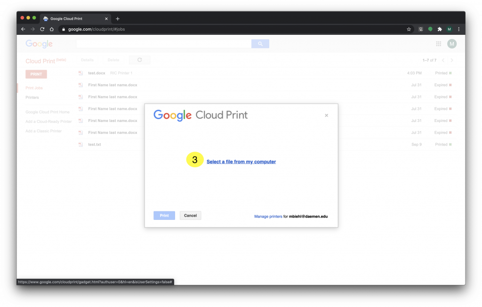Click Add a Cloud-Ready Printer

click(48, 121)
